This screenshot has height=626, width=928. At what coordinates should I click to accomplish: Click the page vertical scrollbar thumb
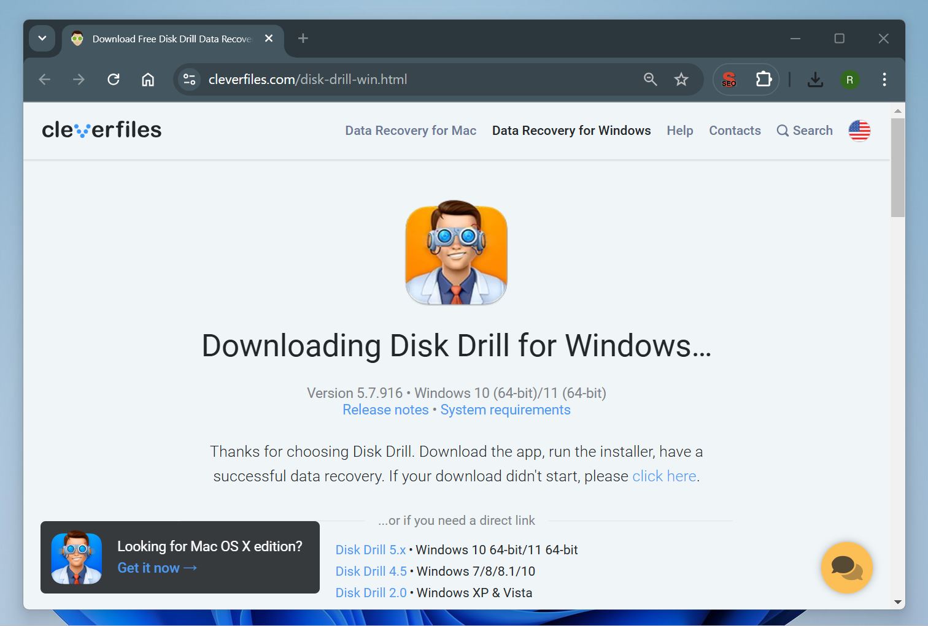897,167
